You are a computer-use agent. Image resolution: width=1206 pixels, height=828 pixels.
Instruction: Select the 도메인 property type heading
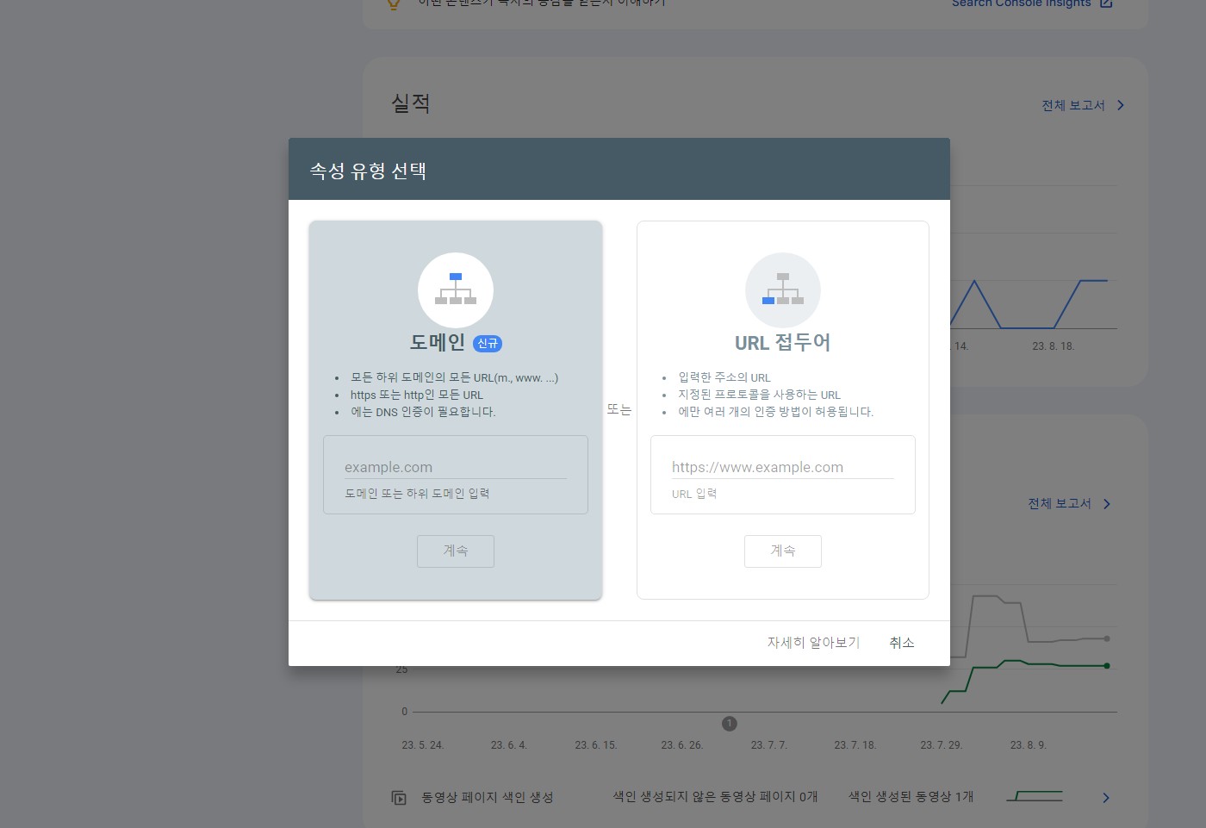(x=438, y=343)
